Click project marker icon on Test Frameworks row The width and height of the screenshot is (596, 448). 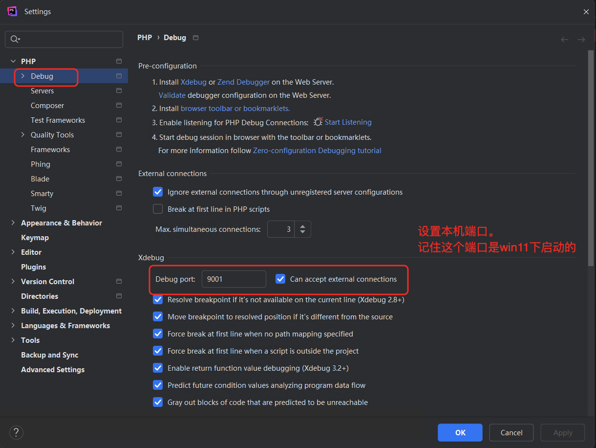[x=119, y=120]
